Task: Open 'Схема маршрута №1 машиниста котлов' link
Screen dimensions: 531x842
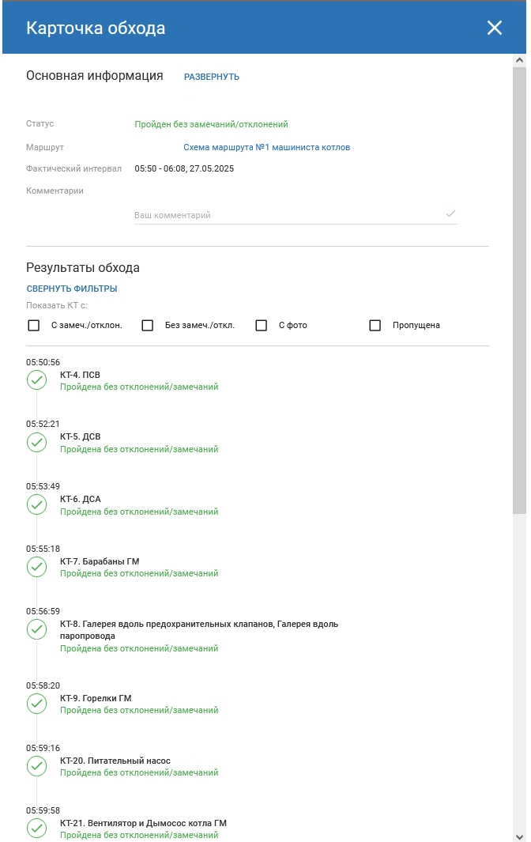Action: pyautogui.click(x=267, y=147)
